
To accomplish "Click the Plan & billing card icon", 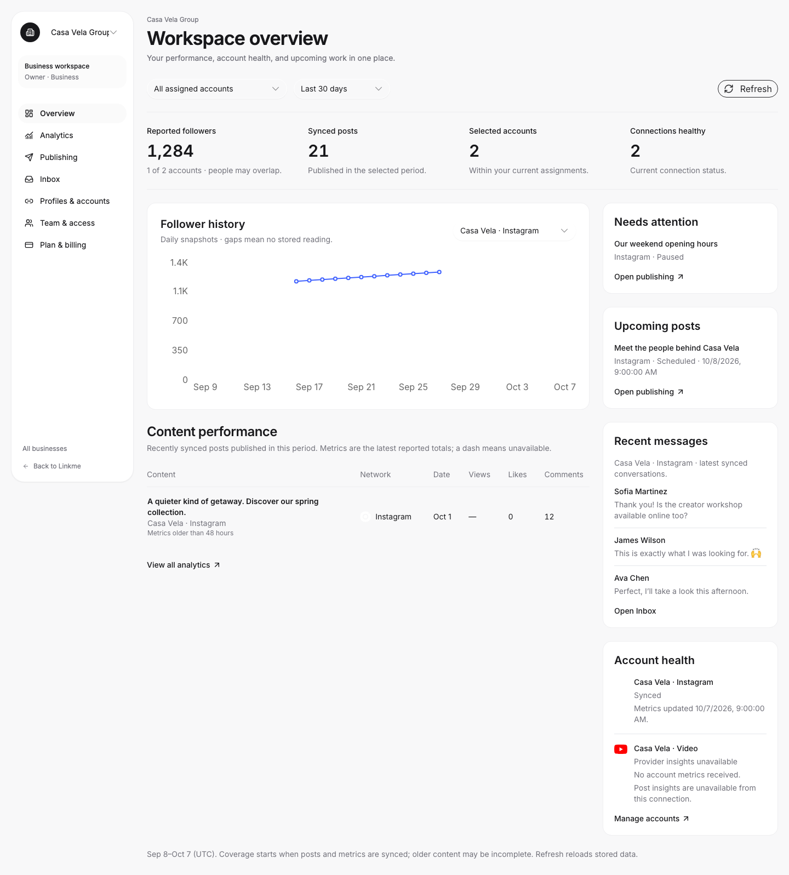I will click(x=29, y=245).
